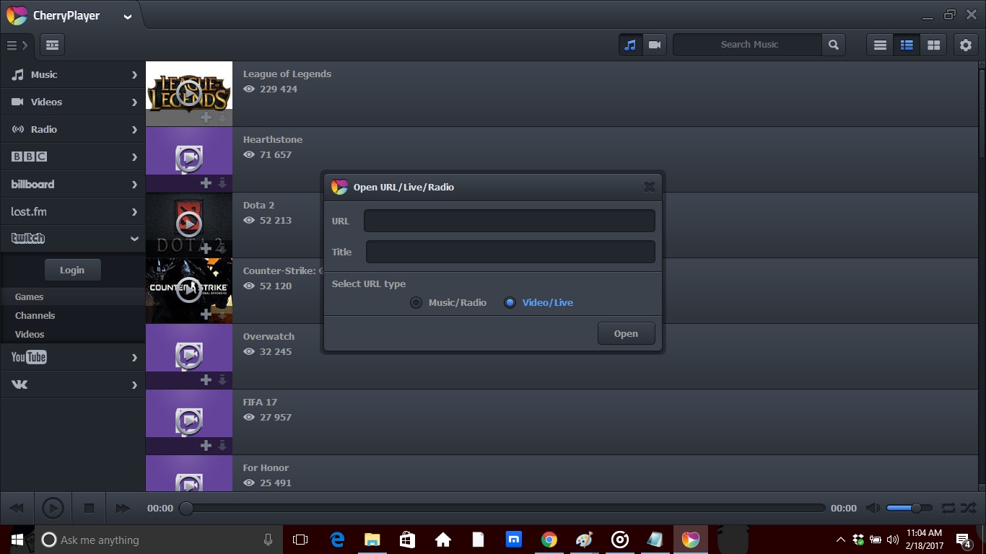Download the FIFA 17 entry
Screen dimensions: 986x554
[222, 446]
